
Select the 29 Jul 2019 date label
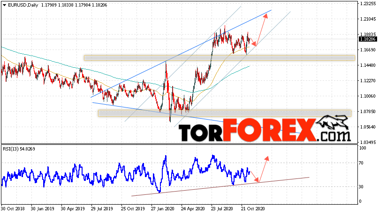pyautogui.click(x=103, y=209)
